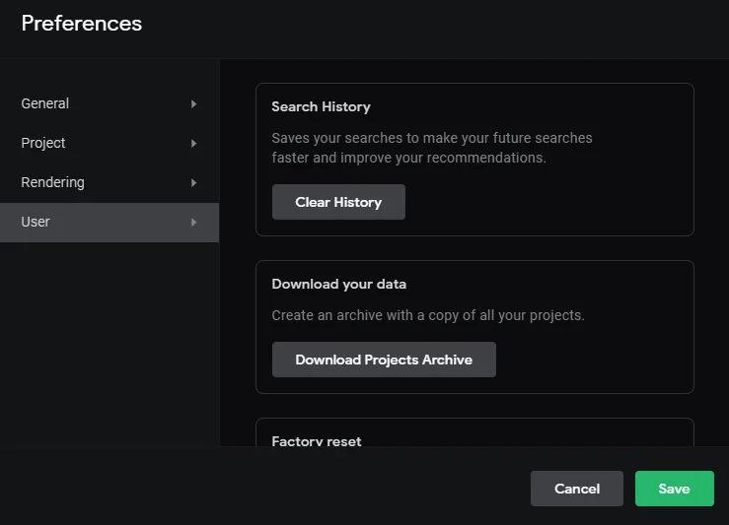
Task: Click the Clear History button
Action: [x=338, y=202]
